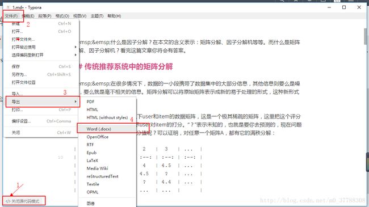The height and width of the screenshot is (207, 369).
Task: Open the 编辑(E) menu
Action: tap(28, 16)
